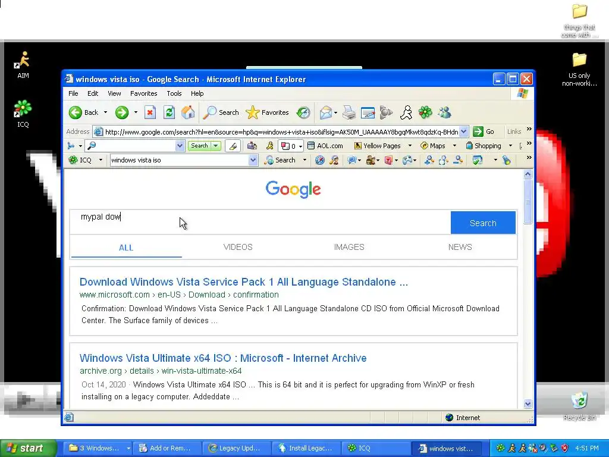Click the green Search button in AOL toolbar
This screenshot has height=457, width=609.
tap(200, 146)
